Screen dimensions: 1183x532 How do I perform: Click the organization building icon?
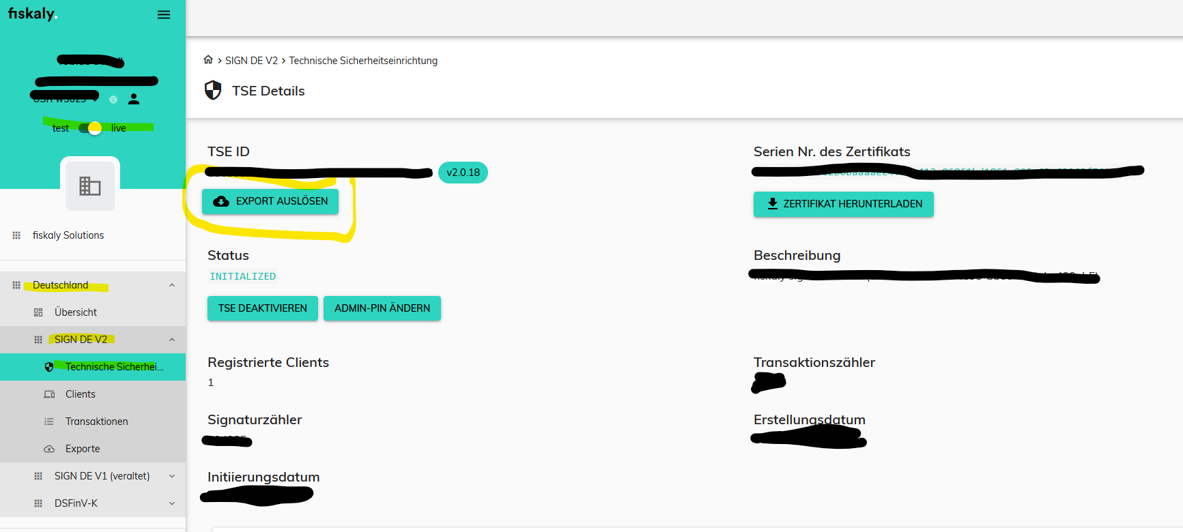[90, 186]
